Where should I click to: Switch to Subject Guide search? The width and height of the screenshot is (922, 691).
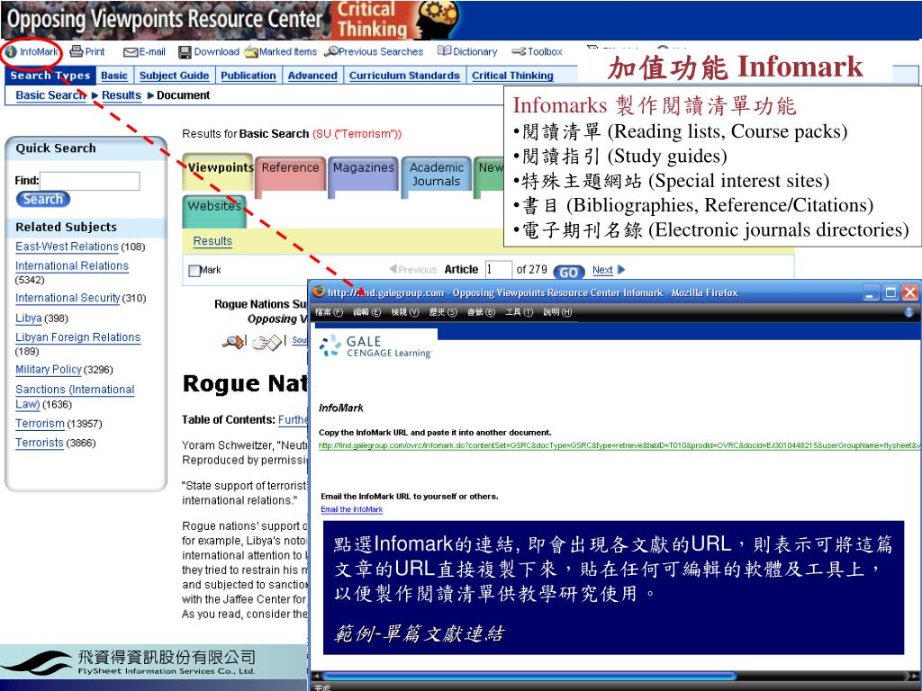click(x=174, y=76)
